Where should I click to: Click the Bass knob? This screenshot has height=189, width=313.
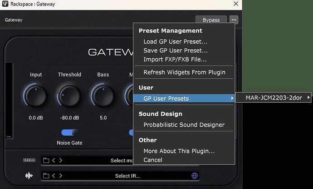click(103, 96)
